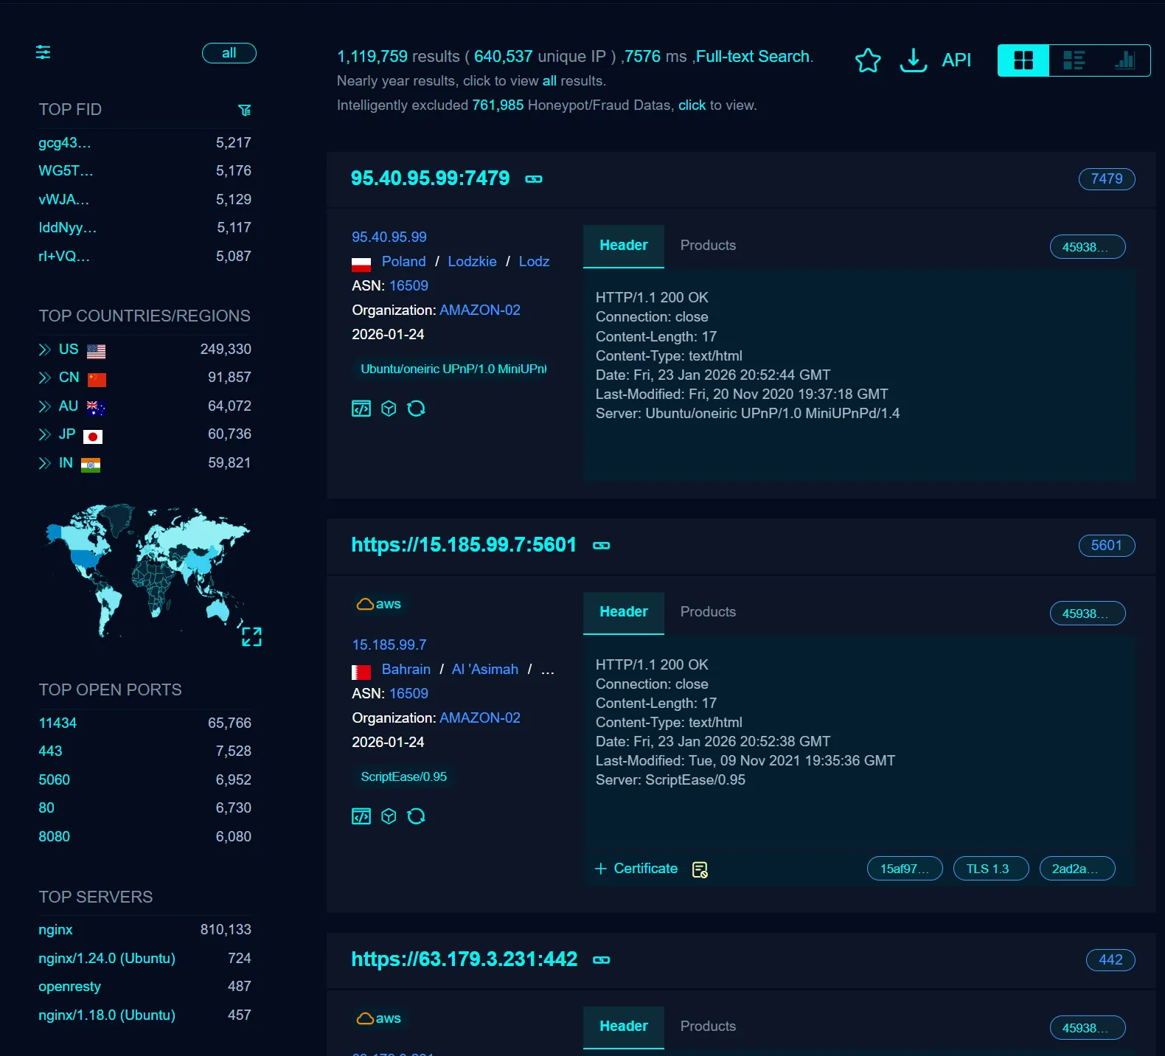Click the aws cloud badge for 63.179.3.231
The image size is (1165, 1056).
coord(379,1018)
